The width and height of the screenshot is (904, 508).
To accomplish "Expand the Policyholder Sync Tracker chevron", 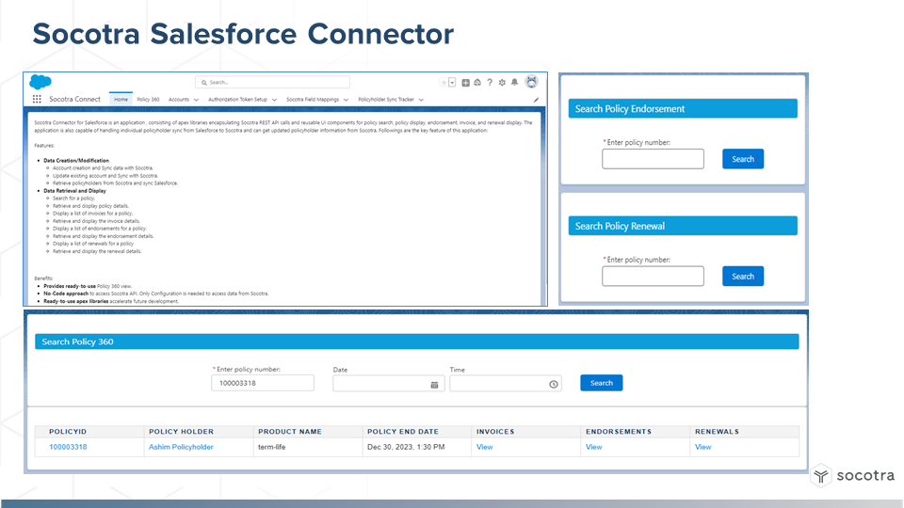I will point(422,100).
